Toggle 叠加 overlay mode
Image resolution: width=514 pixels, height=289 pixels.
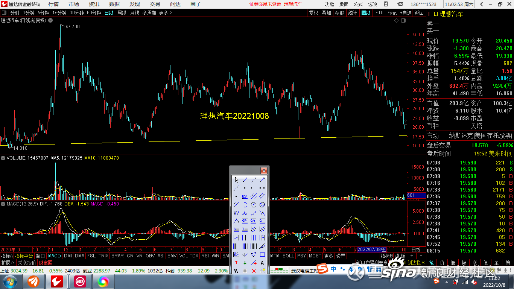pos(326,13)
